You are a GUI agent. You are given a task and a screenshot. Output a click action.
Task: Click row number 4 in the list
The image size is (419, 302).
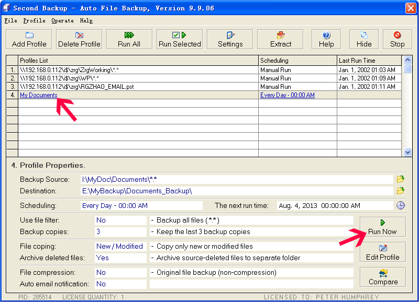tap(12, 95)
